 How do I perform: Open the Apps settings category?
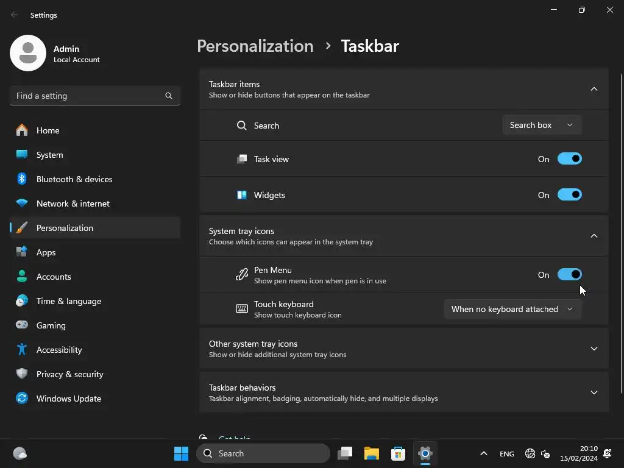pyautogui.click(x=95, y=252)
